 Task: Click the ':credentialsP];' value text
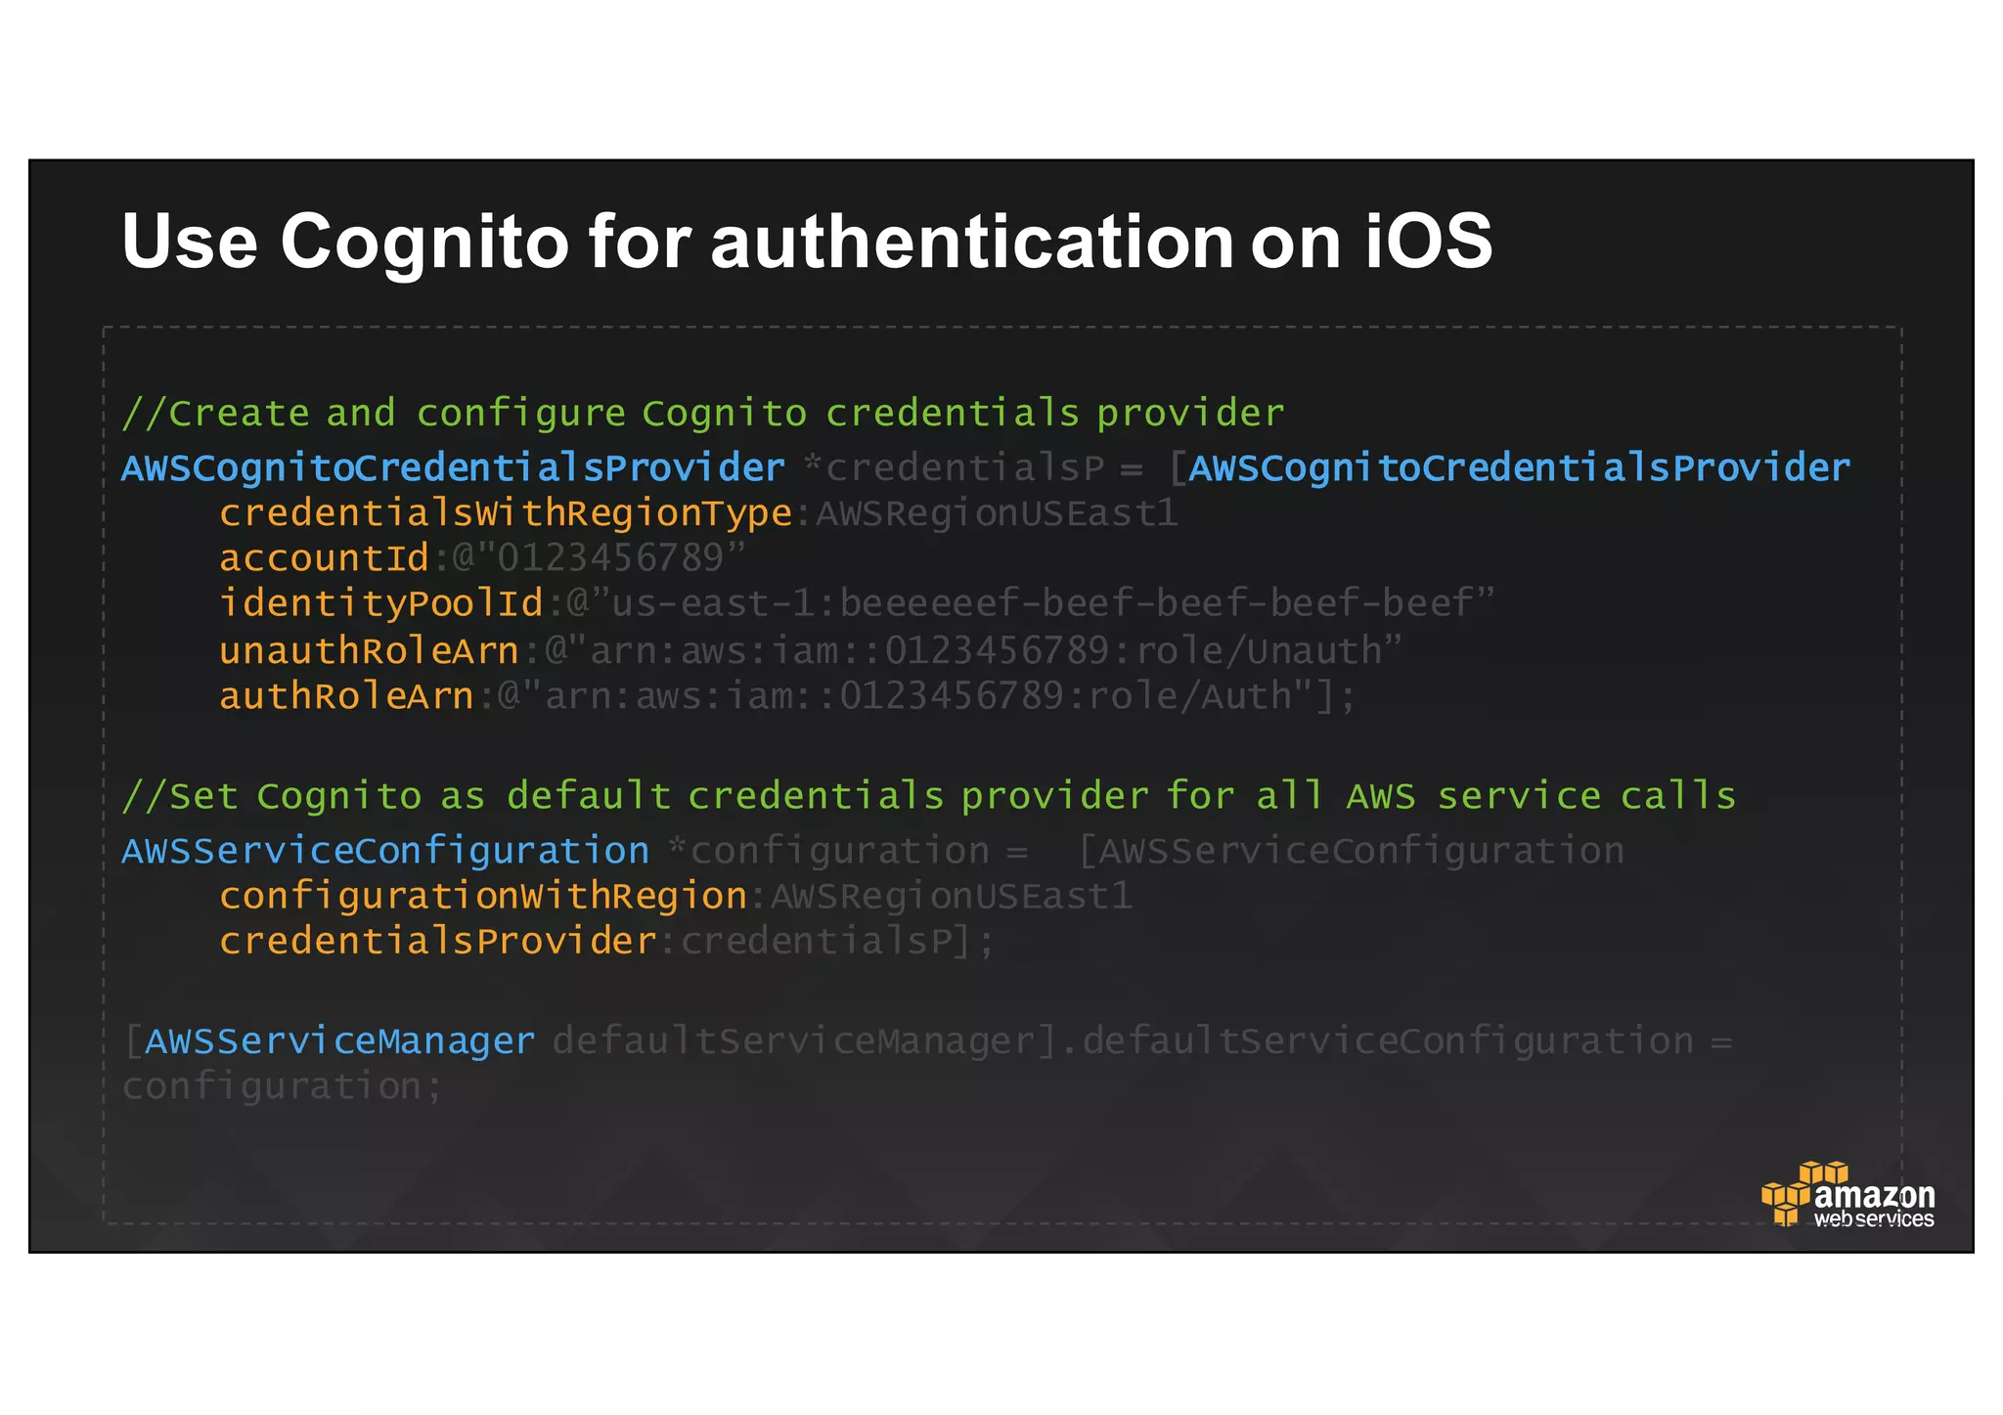[827, 942]
